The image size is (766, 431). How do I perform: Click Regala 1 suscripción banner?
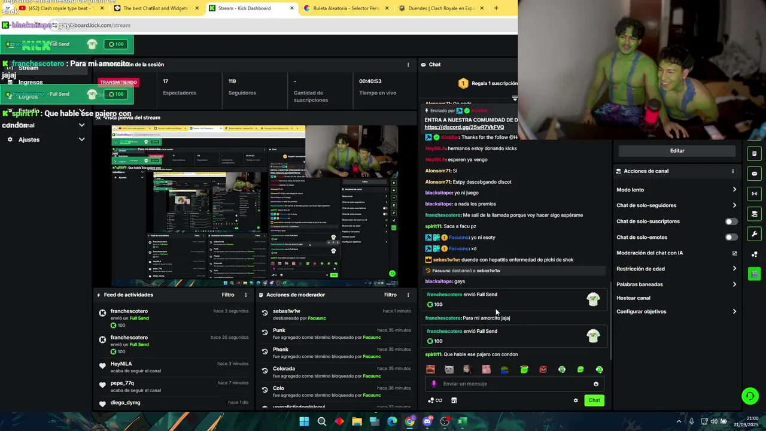[x=488, y=84]
